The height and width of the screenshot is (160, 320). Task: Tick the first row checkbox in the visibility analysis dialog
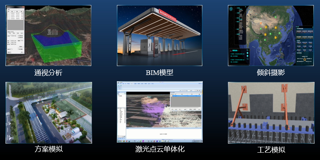9,14
